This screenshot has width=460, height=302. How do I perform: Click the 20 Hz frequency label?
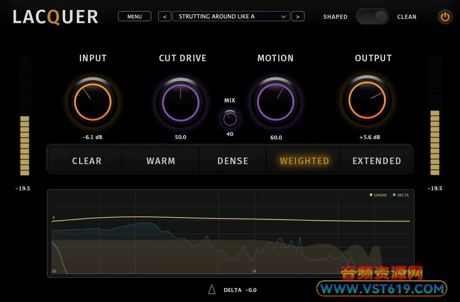[54, 271]
